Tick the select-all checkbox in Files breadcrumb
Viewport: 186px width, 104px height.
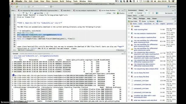[128, 24]
